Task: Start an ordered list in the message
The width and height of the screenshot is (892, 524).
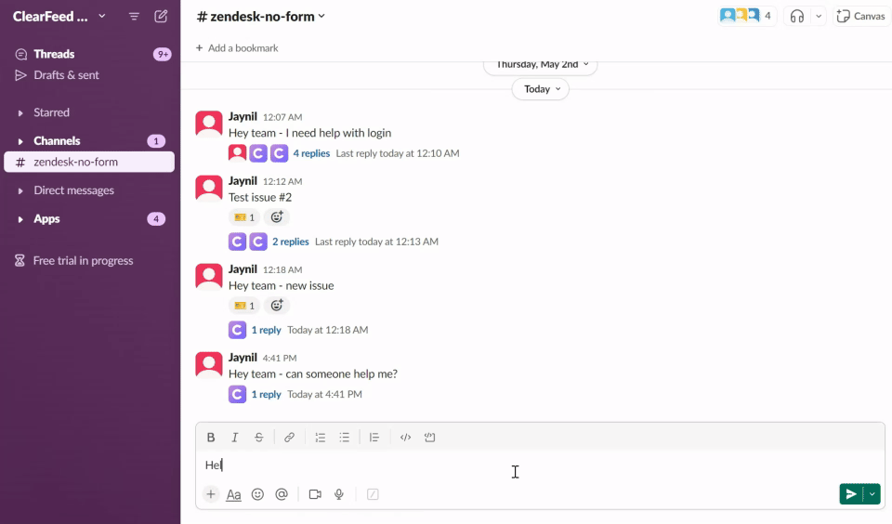Action: [x=321, y=438]
